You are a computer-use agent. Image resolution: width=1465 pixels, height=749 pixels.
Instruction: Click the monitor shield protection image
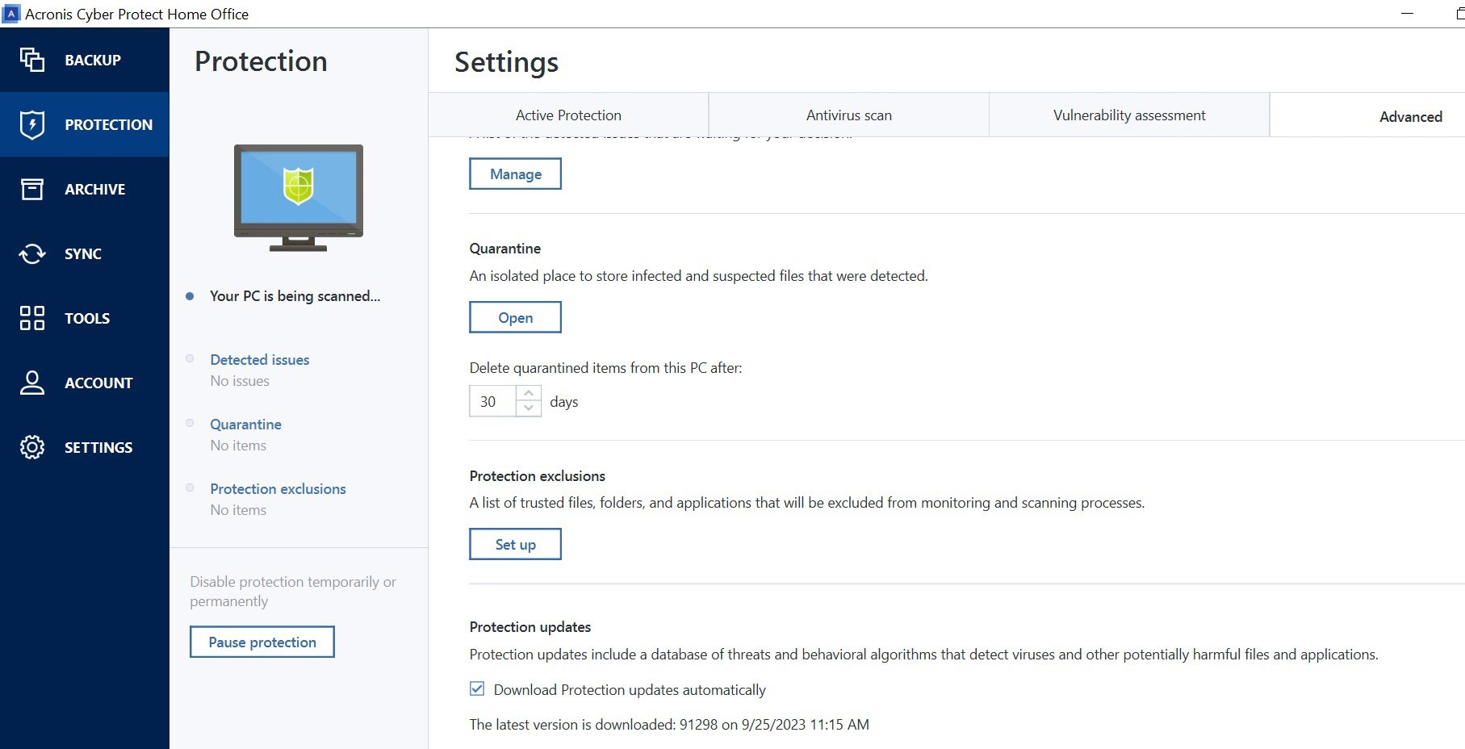[299, 197]
